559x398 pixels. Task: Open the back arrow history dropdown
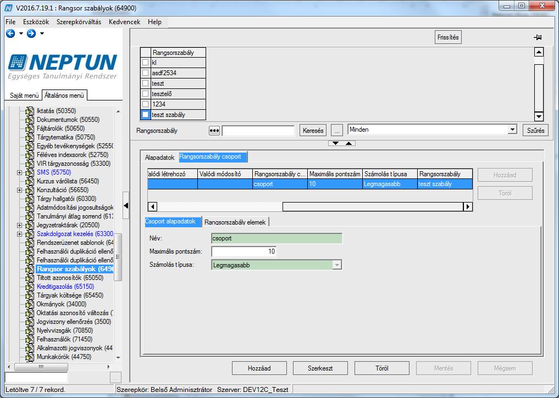[21, 33]
